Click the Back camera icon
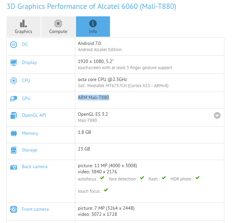 [14, 167]
